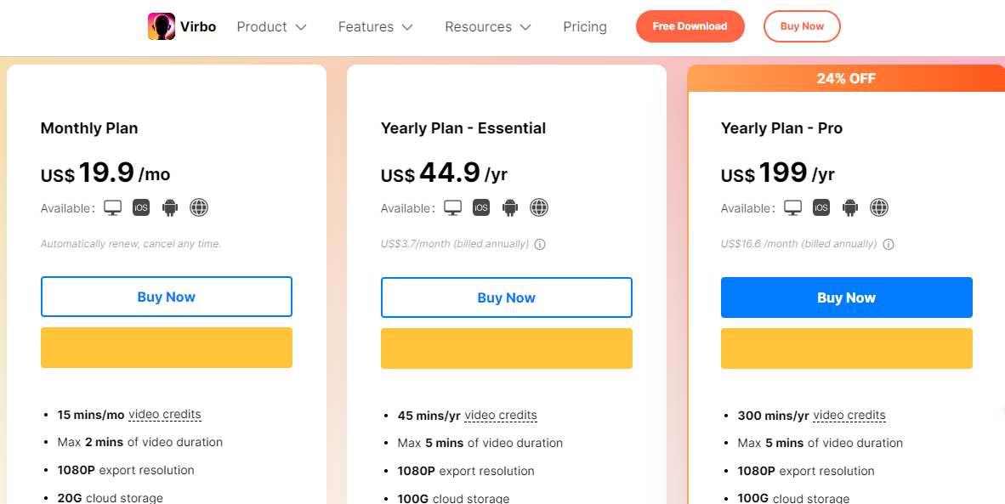Click the desktop icon under Monthly Plan availability
1005x504 pixels.
pos(112,207)
